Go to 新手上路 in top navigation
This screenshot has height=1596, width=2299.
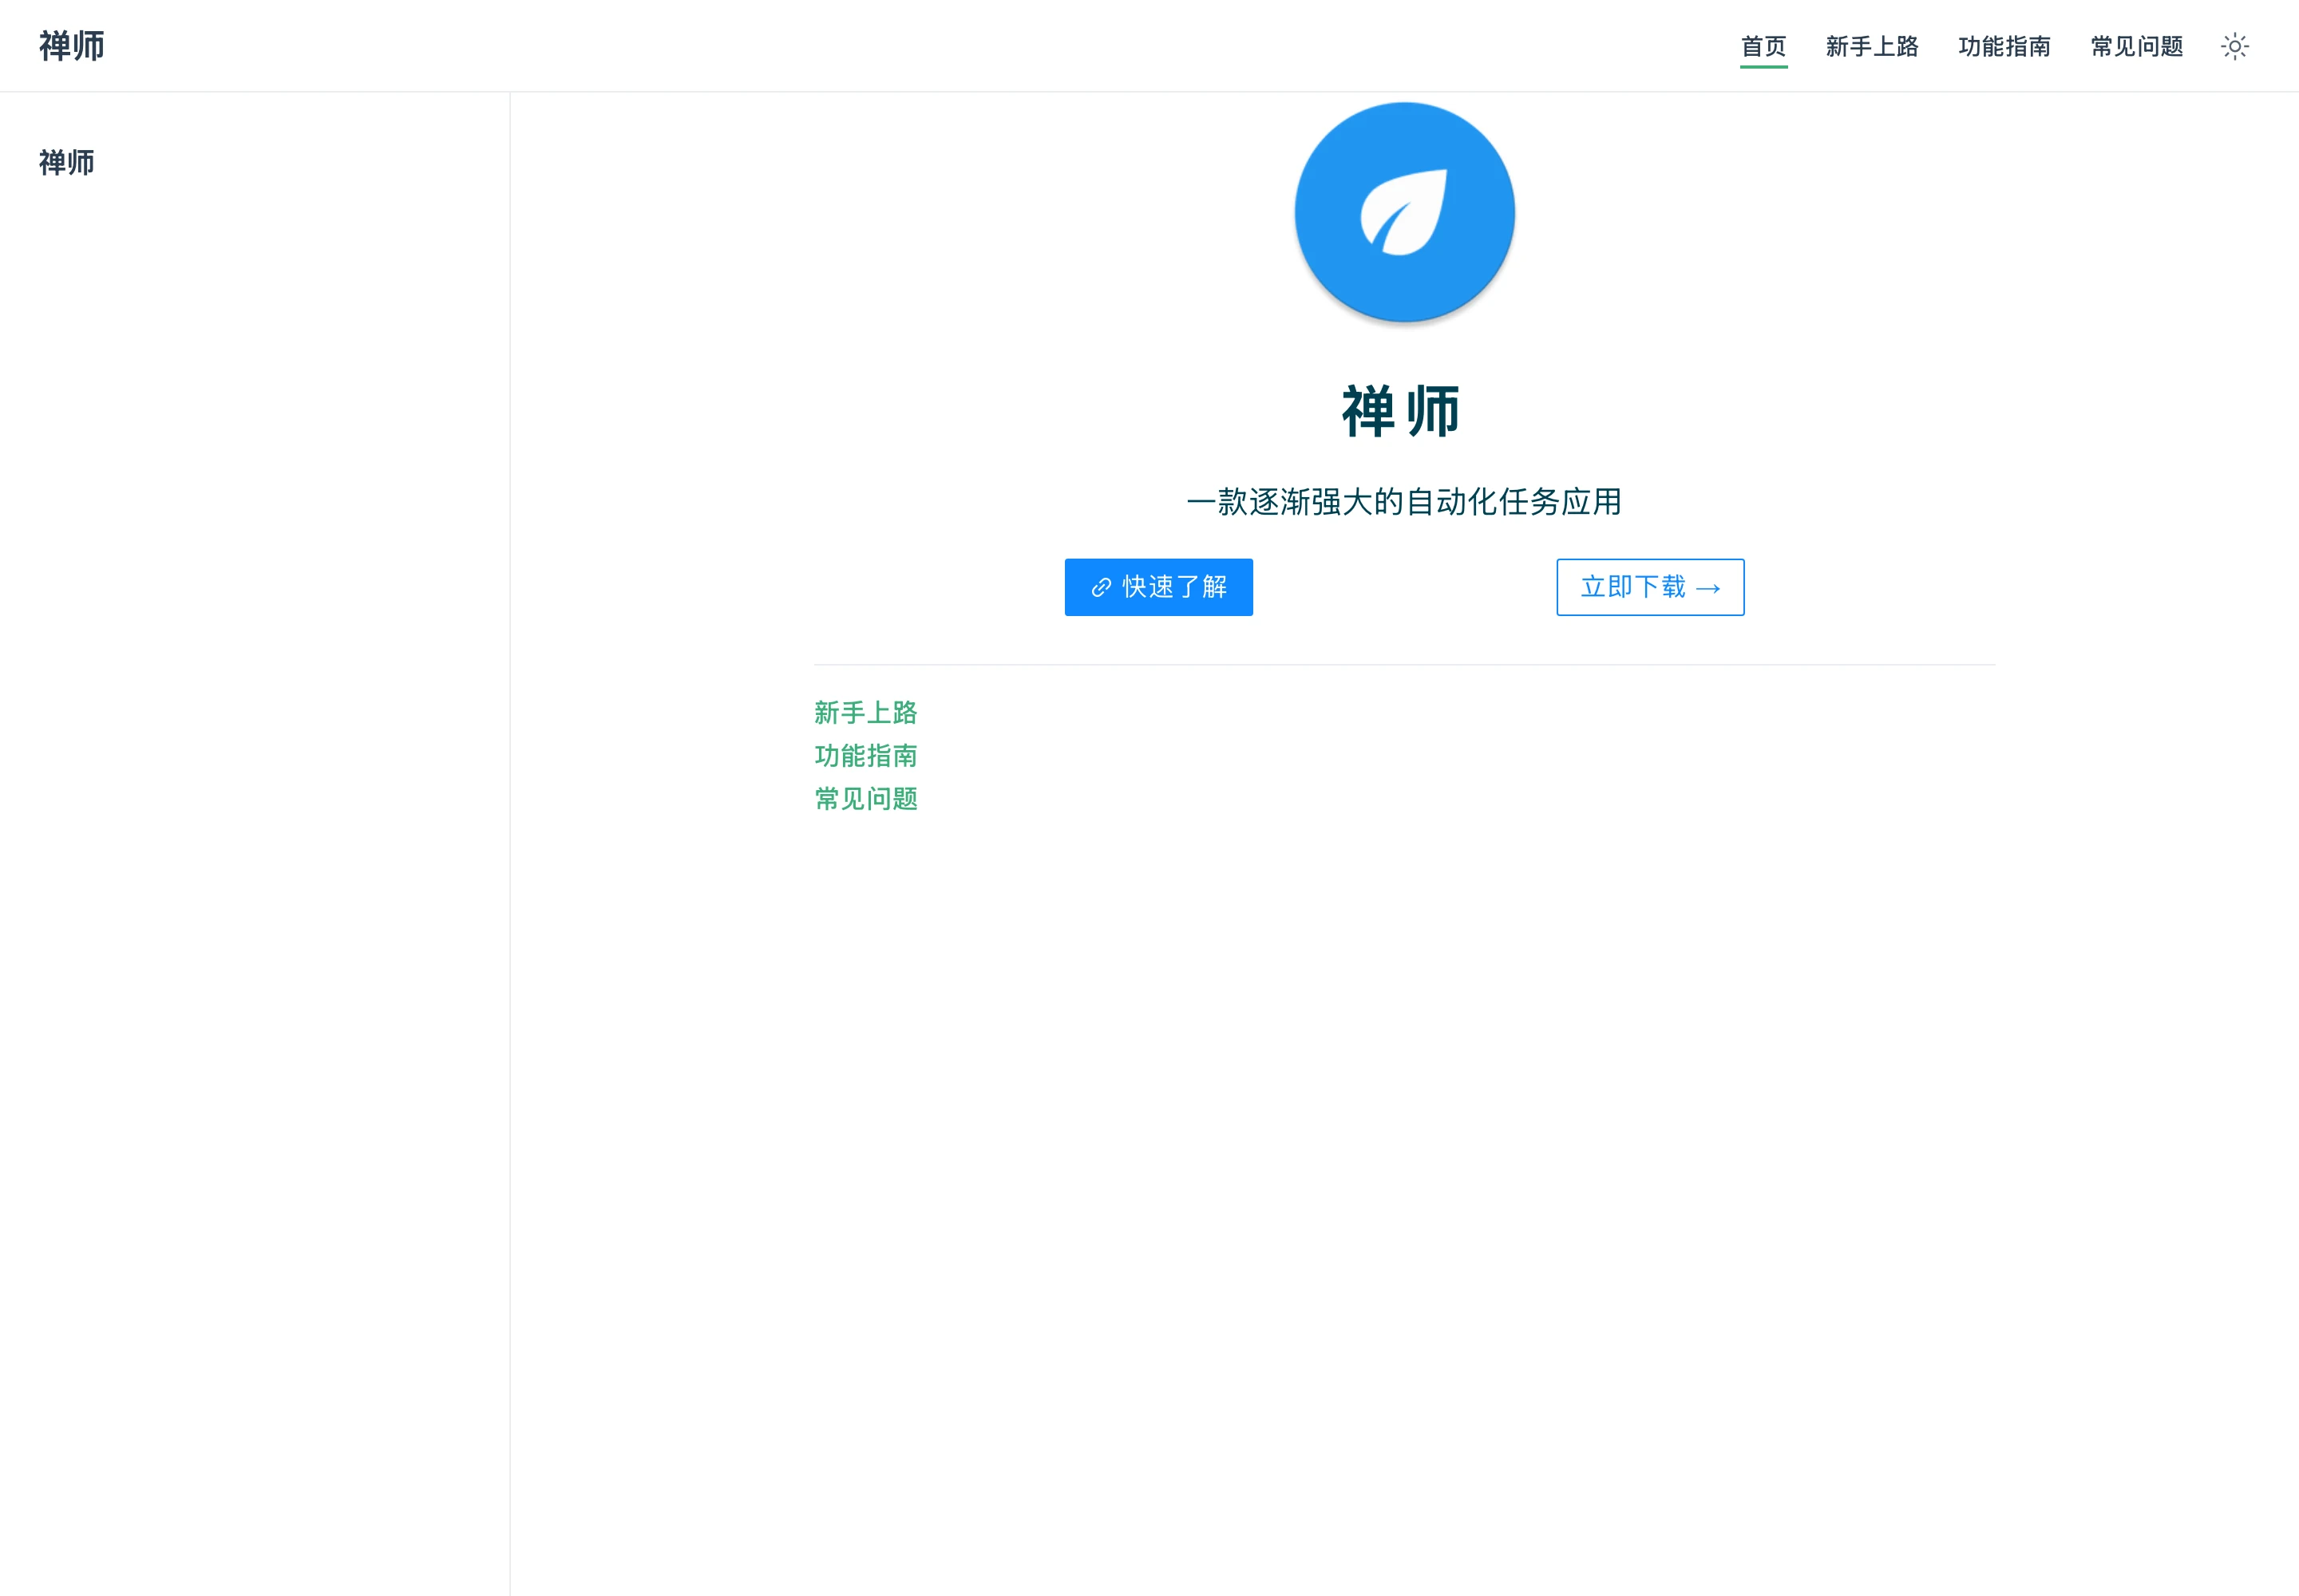point(1872,46)
